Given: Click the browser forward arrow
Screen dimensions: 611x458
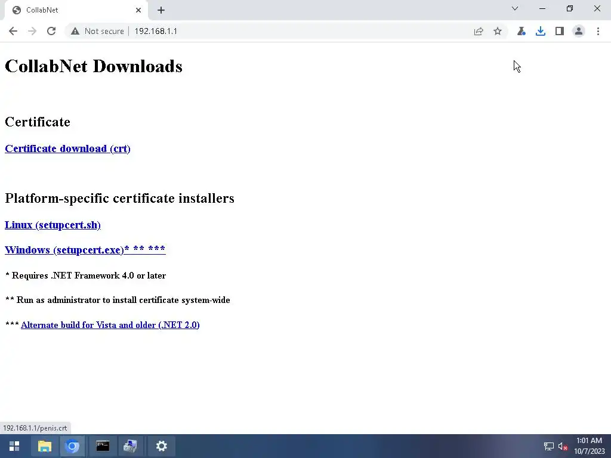Looking at the screenshot, I should point(32,31).
